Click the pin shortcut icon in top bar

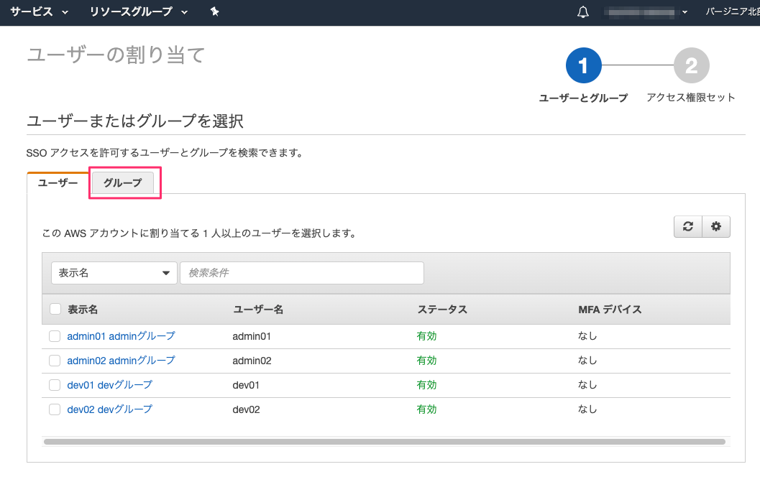tap(215, 11)
